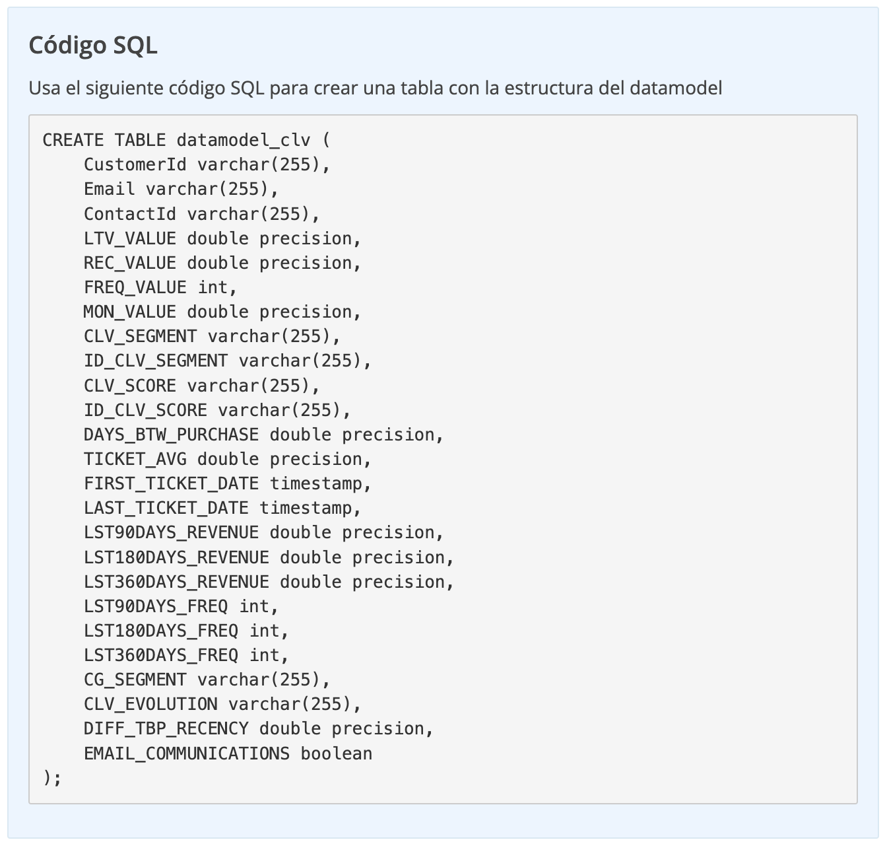Image resolution: width=887 pixels, height=844 pixels.
Task: Click the LST180DAYS_REVENUE column definition
Action: coord(269,557)
